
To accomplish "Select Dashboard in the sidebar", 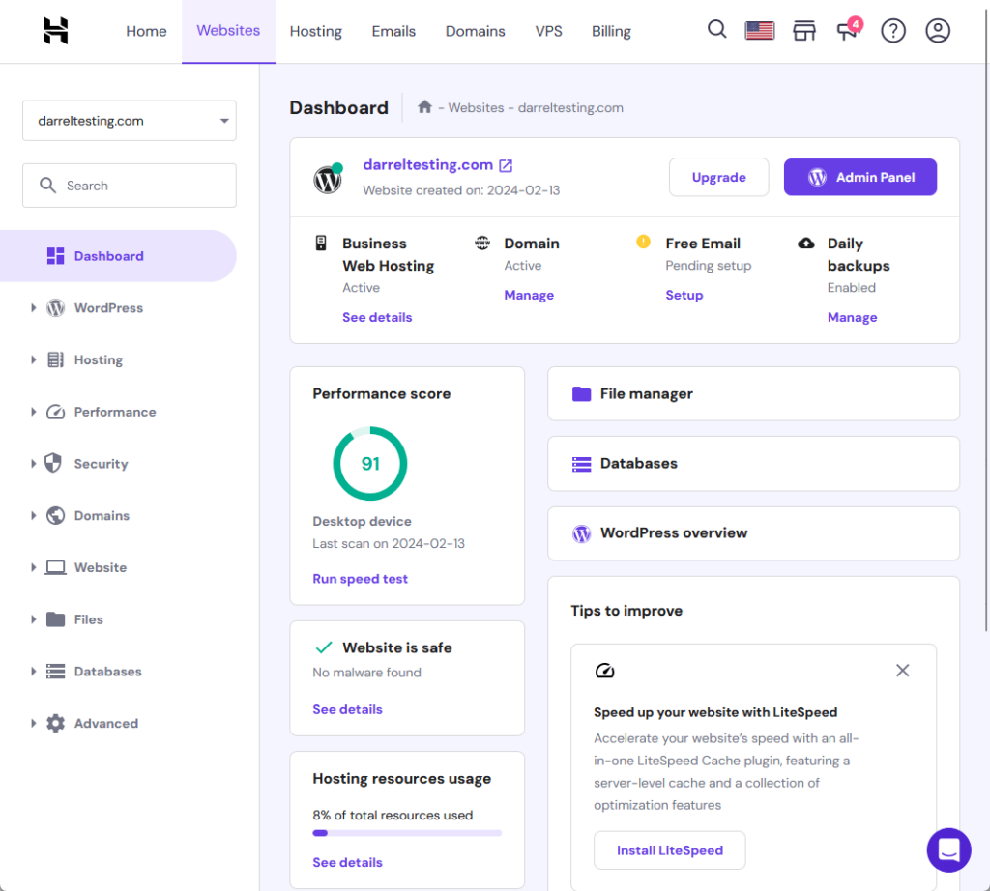I will click(118, 255).
